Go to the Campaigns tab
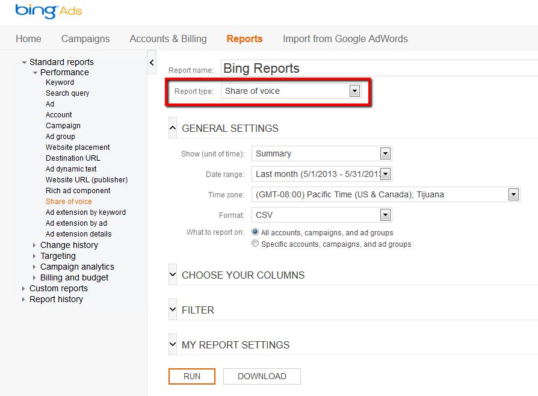The height and width of the screenshot is (396, 538). (x=85, y=39)
